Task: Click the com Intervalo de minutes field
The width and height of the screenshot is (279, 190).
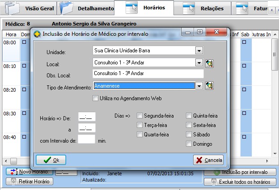Action: pos(86,139)
